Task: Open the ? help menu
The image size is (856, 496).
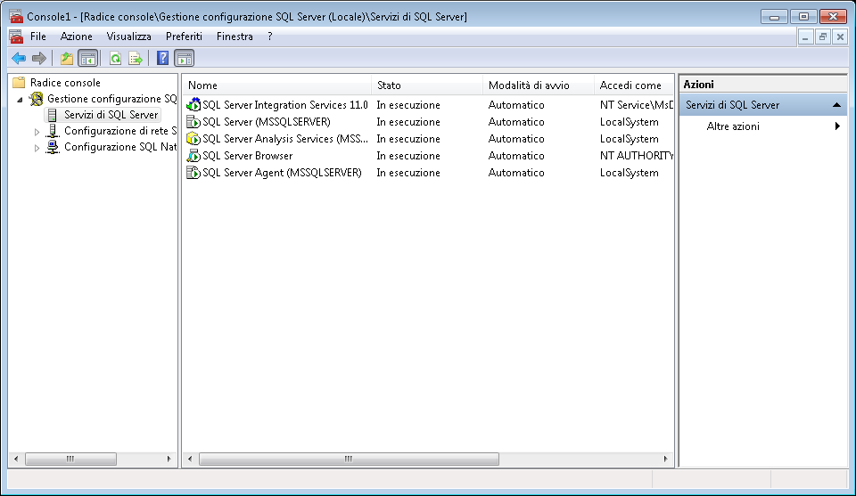Action: click(x=269, y=37)
